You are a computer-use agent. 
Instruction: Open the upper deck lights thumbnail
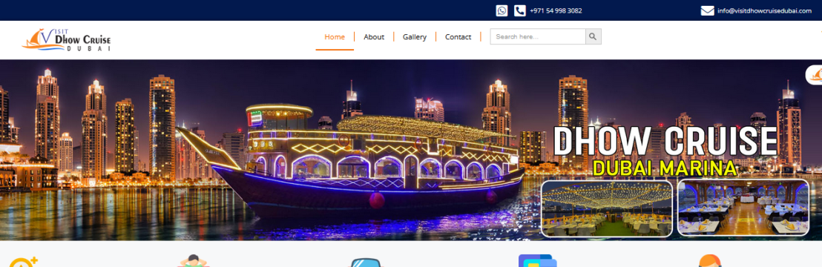(607, 208)
